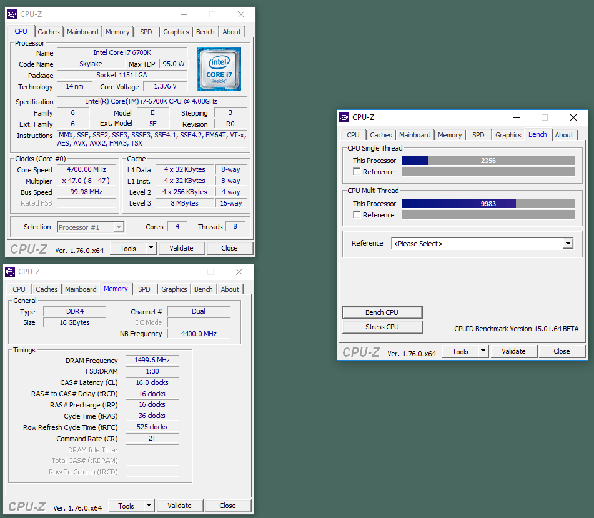
Task: Click CPU-Z app icon in Bench window title bar
Action: [x=344, y=117]
